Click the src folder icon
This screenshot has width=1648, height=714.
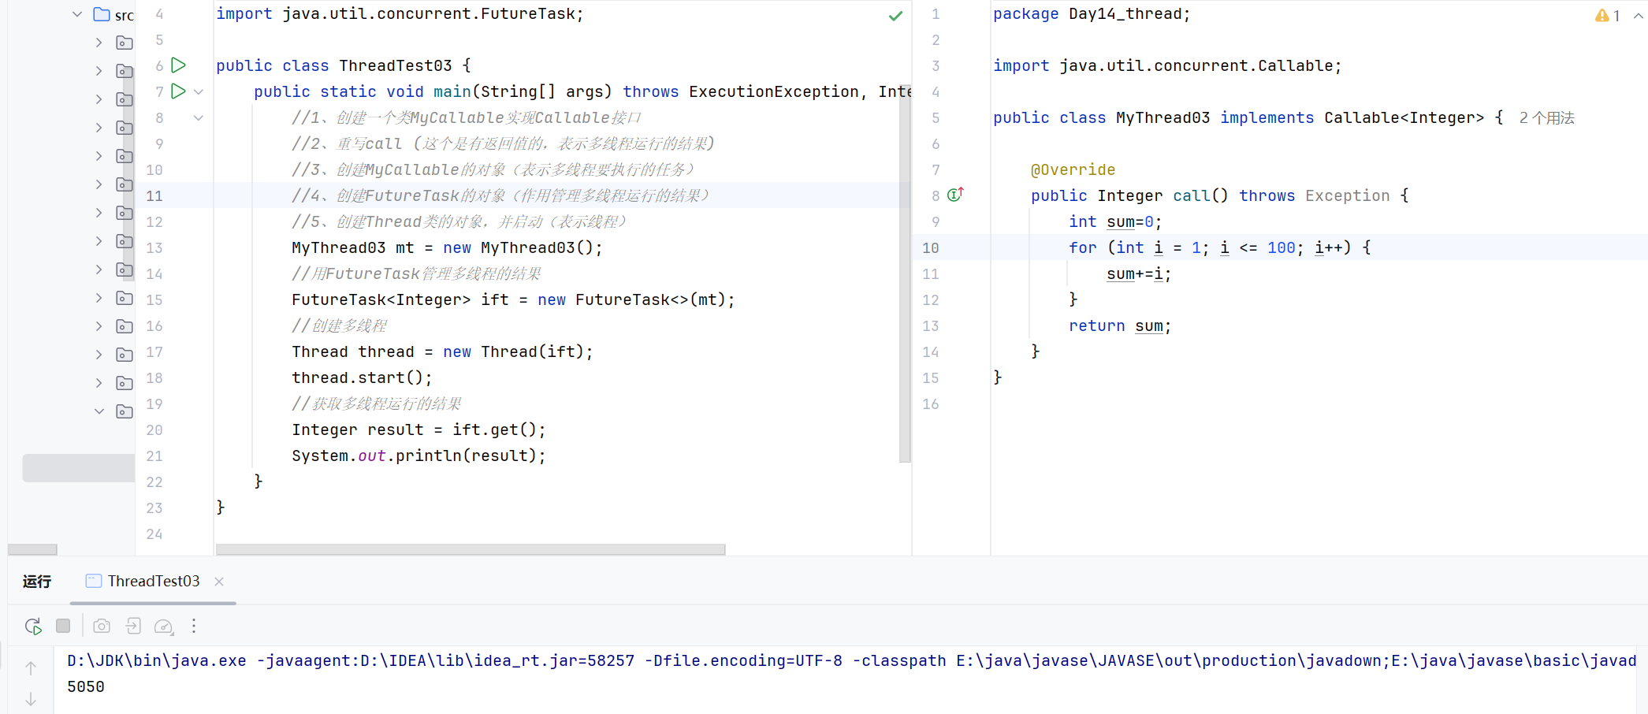pos(102,14)
